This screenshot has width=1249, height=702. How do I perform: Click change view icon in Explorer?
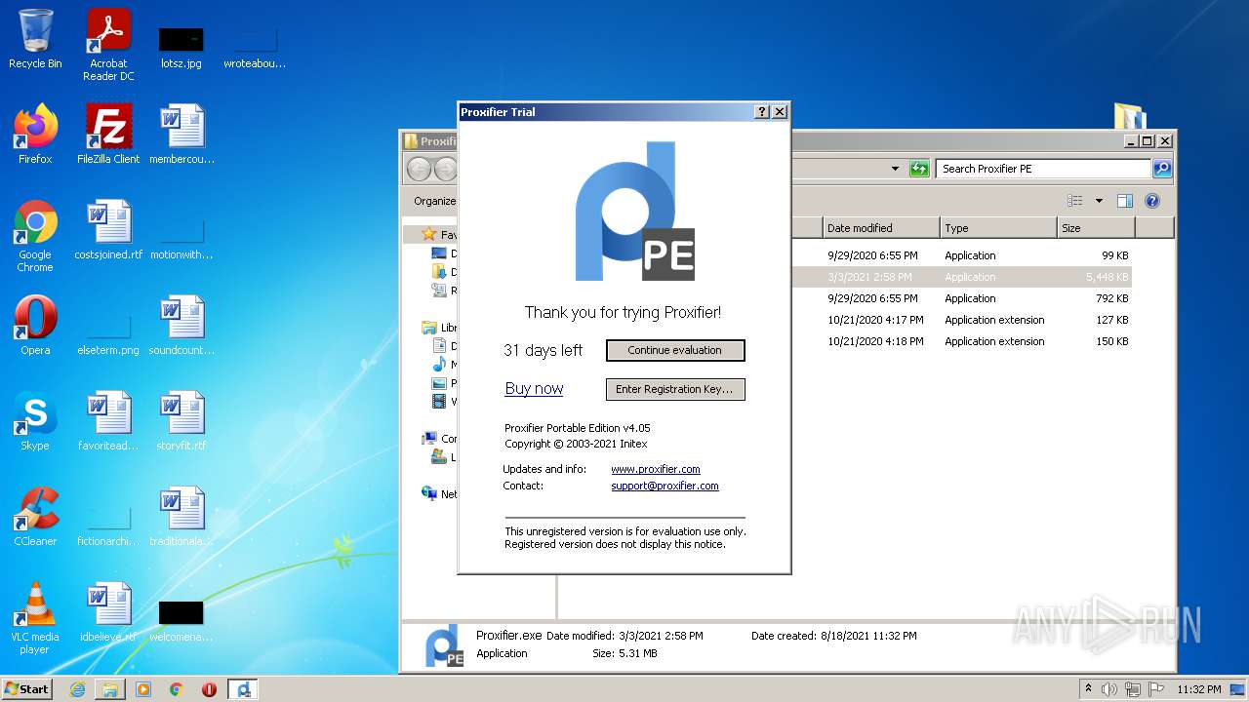[x=1075, y=201]
